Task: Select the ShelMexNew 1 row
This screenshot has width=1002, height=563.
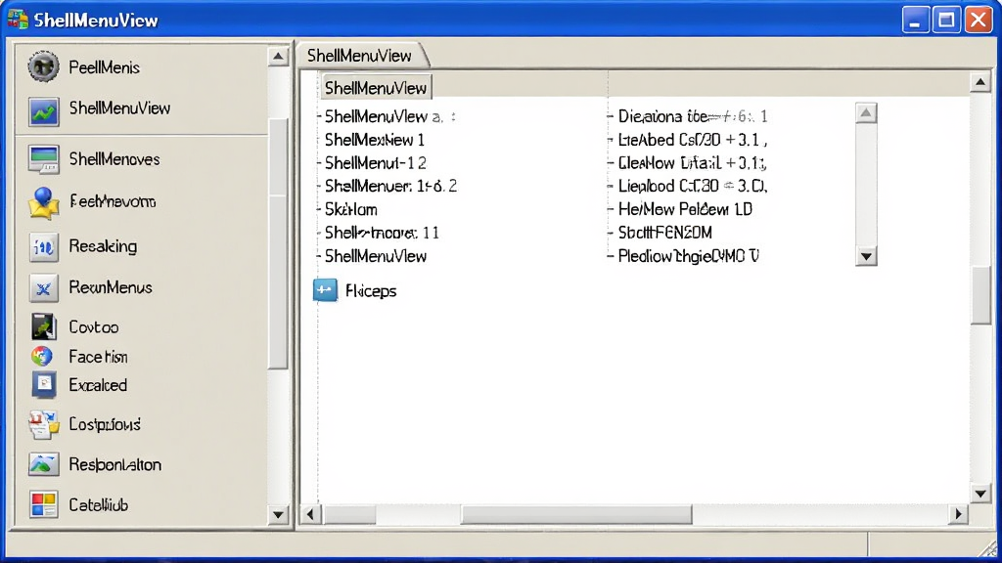Action: click(x=375, y=140)
